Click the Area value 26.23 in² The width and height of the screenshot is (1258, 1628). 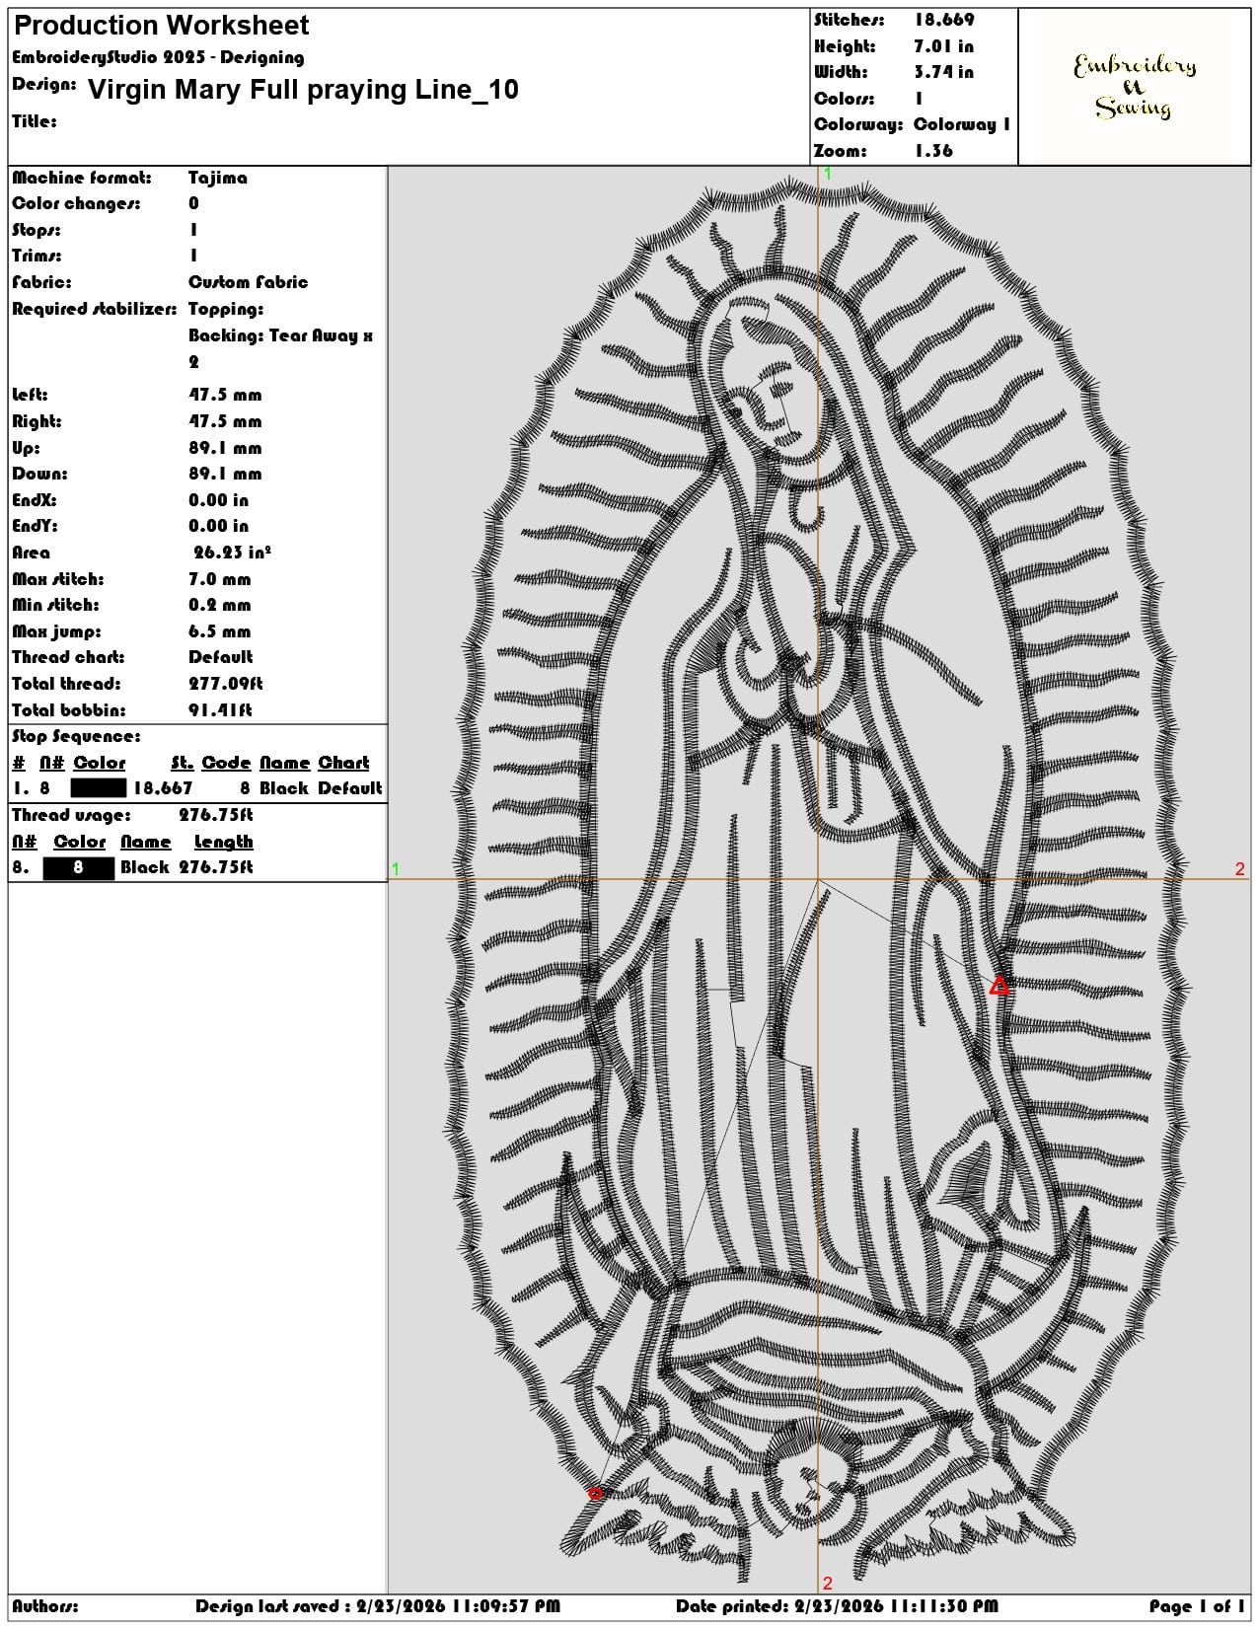pos(232,553)
